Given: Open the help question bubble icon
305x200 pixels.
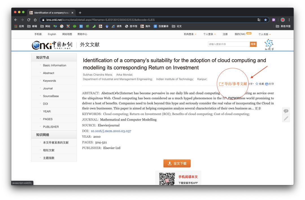Looking at the screenshot, I should [x=286, y=111].
